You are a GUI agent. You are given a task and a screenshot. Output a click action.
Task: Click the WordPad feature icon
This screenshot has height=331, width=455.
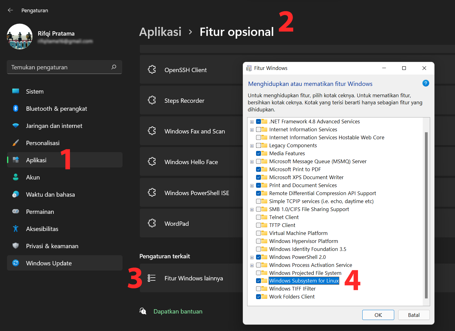pos(152,223)
